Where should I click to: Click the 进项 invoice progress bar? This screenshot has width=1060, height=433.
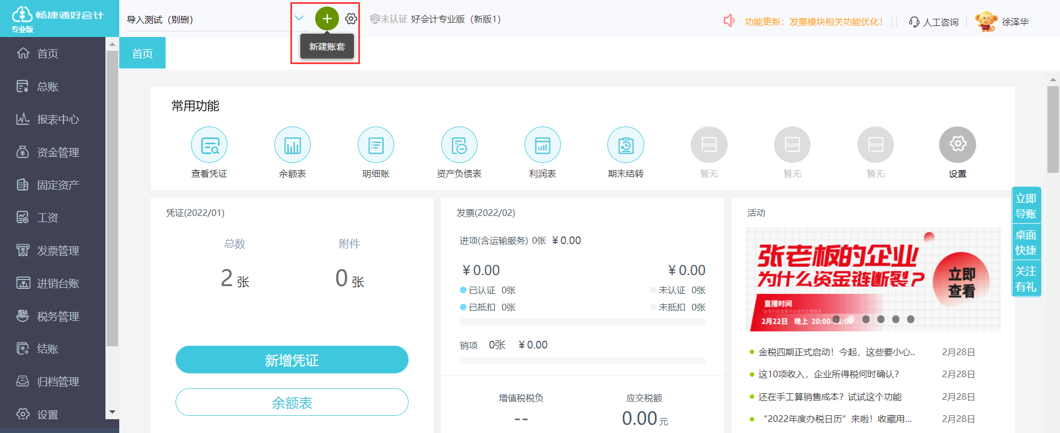click(x=583, y=321)
